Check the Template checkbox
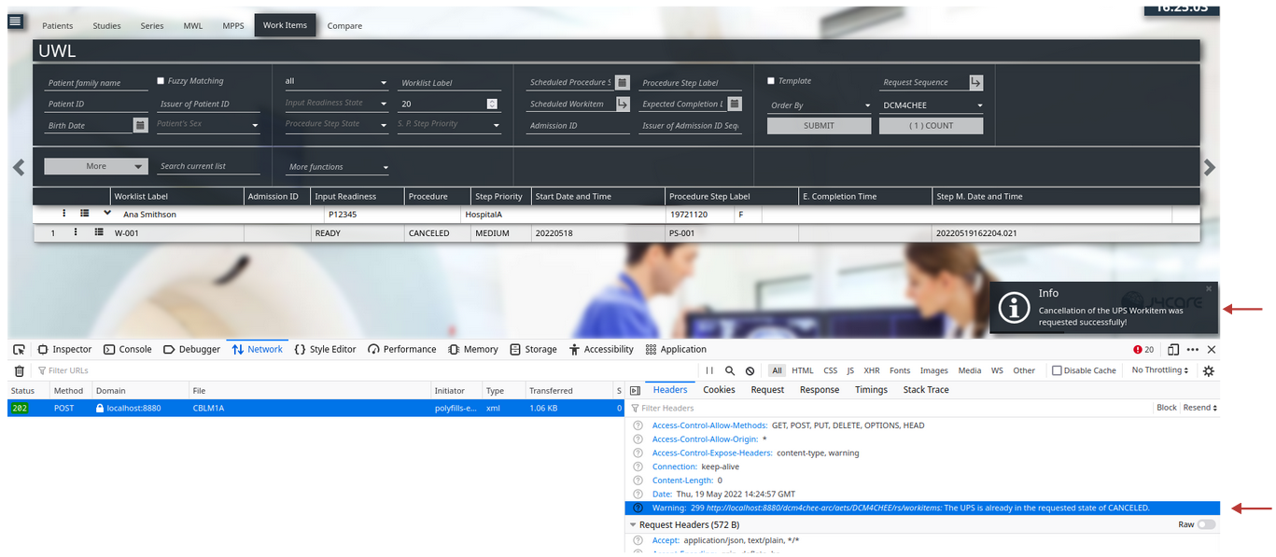This screenshot has height=557, width=1276. point(769,80)
